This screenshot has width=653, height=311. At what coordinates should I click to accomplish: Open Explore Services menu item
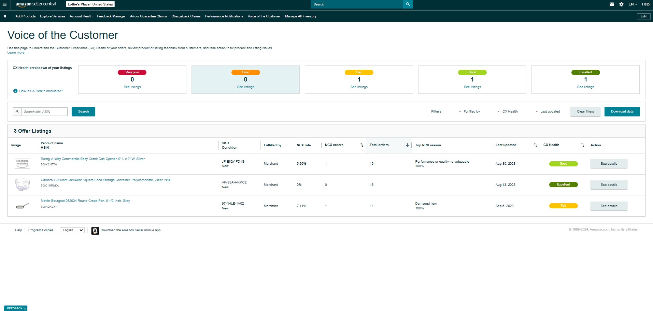[53, 16]
